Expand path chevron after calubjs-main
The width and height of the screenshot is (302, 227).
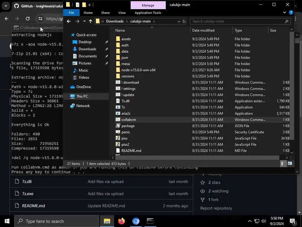pyautogui.click(x=154, y=21)
